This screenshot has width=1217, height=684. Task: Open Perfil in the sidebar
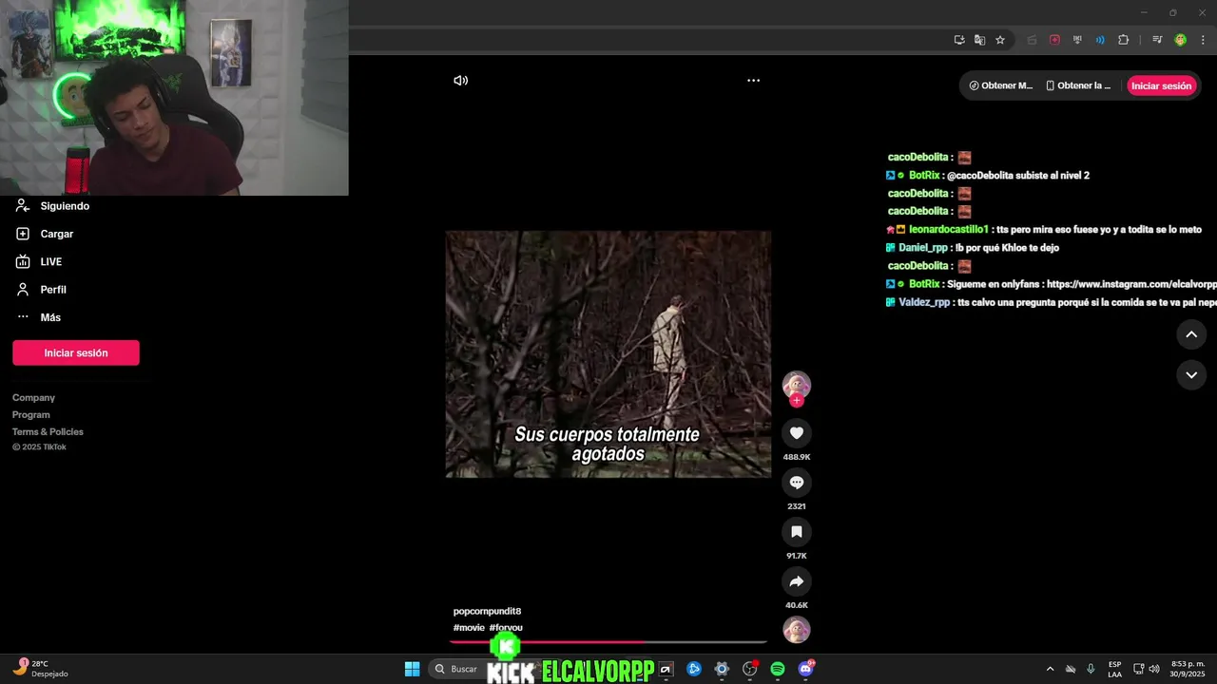(41, 290)
